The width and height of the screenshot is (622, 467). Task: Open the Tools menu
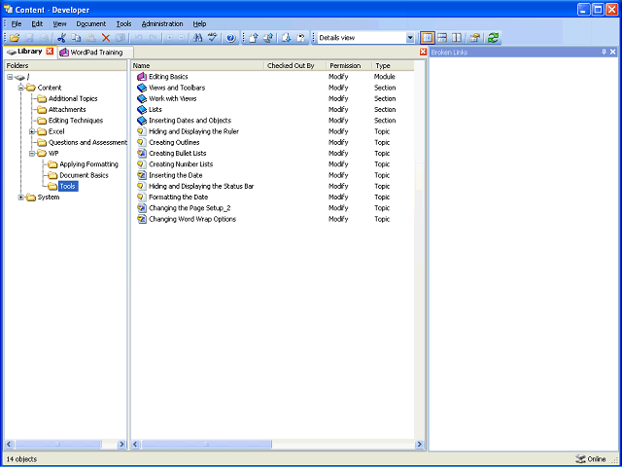pyautogui.click(x=123, y=23)
